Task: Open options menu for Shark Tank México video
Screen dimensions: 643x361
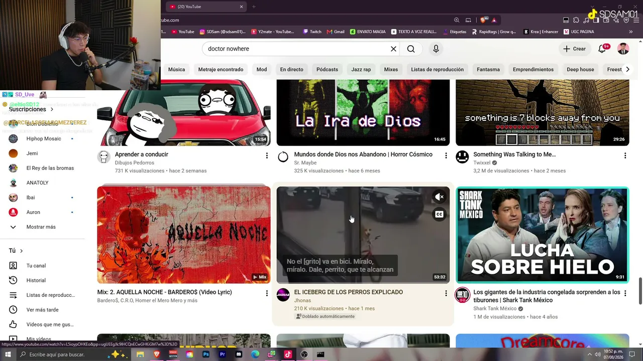Action: point(625,293)
